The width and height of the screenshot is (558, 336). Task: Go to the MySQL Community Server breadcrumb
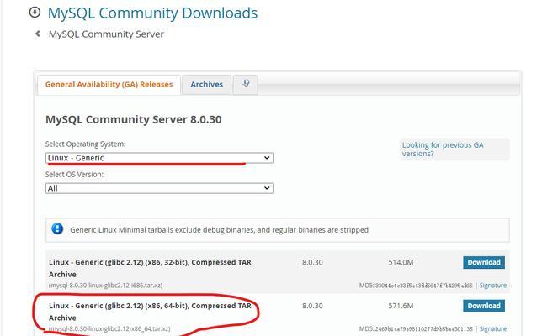coord(106,34)
